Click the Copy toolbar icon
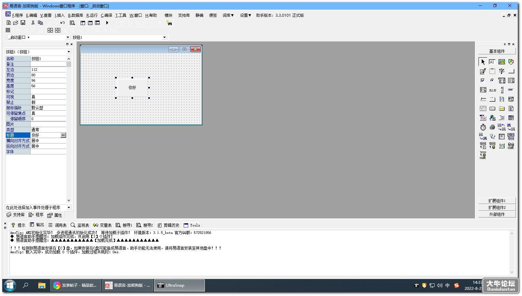Screen dimensions: 522x296 pos(40,23)
